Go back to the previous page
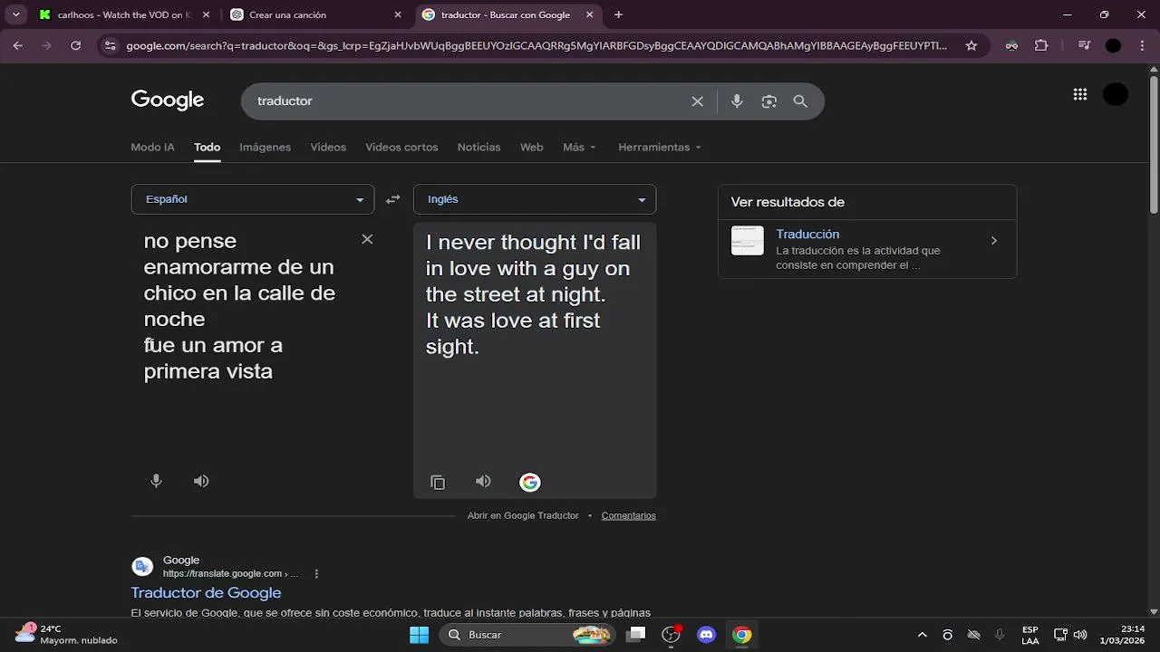The image size is (1160, 652). pyautogui.click(x=17, y=45)
